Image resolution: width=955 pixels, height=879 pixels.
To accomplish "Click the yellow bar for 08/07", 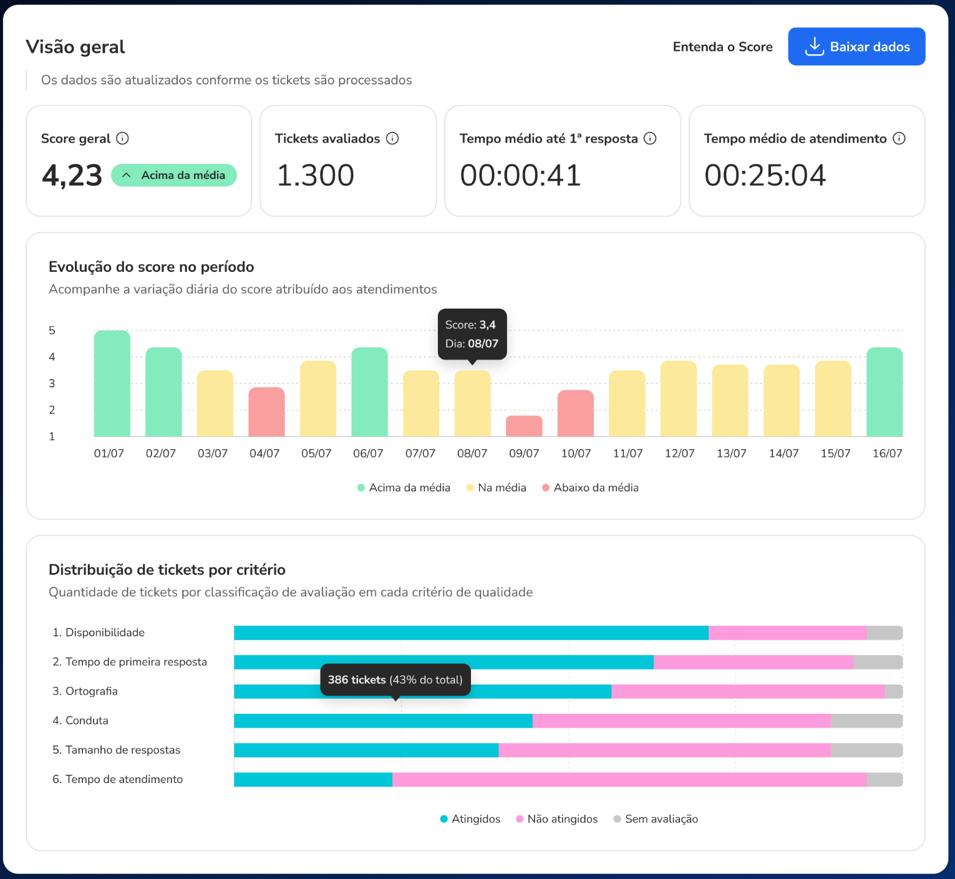I will (472, 403).
